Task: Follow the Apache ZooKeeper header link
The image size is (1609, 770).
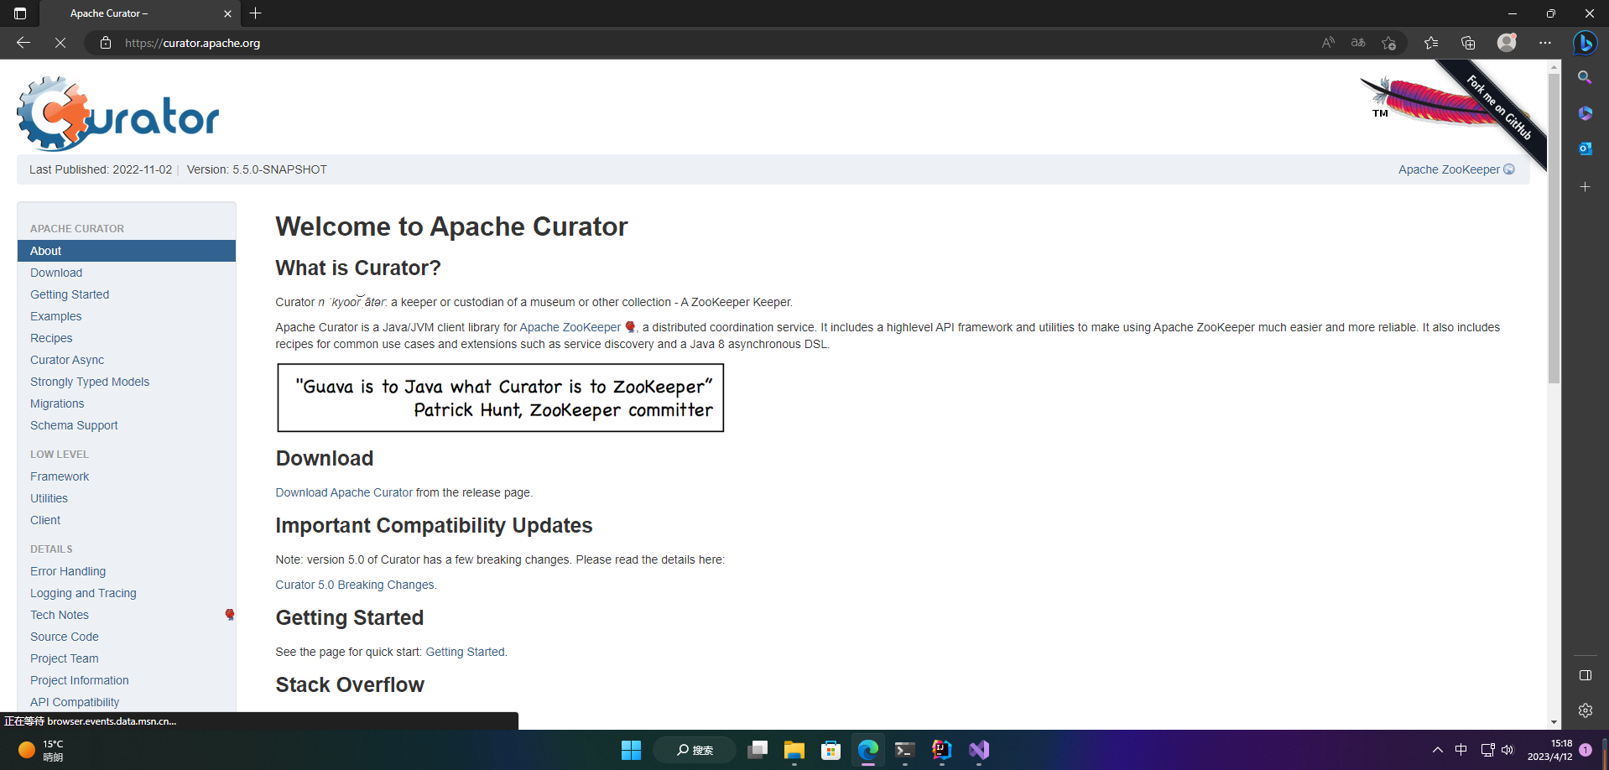Action: [x=1455, y=169]
